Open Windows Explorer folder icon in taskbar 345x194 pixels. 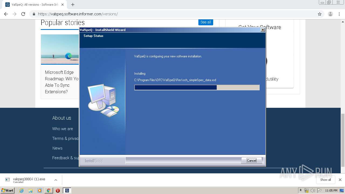(x=30, y=190)
